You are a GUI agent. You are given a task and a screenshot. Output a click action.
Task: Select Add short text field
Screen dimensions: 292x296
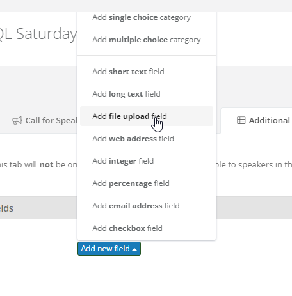pyautogui.click(x=147, y=72)
